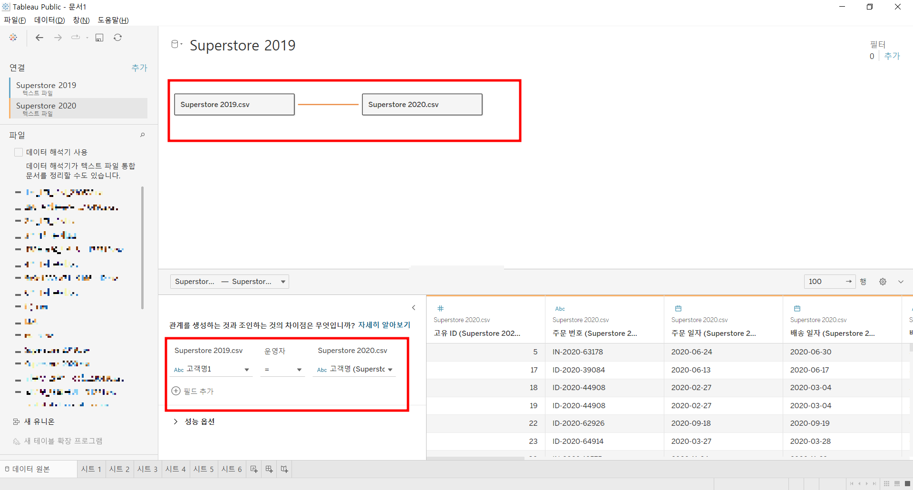Click the file list vertical scrollbar
913x490 pixels.
[x=142, y=247]
